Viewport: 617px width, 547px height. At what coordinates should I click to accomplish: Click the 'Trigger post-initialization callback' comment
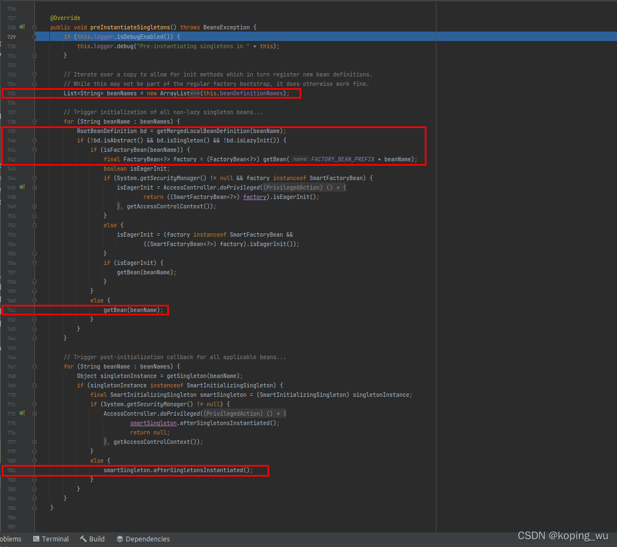174,357
